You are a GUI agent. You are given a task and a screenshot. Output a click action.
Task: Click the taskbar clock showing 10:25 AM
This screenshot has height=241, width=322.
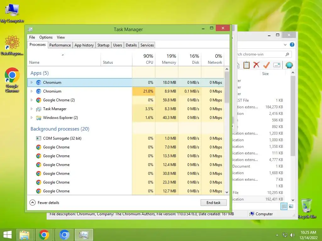[x=308, y=235]
